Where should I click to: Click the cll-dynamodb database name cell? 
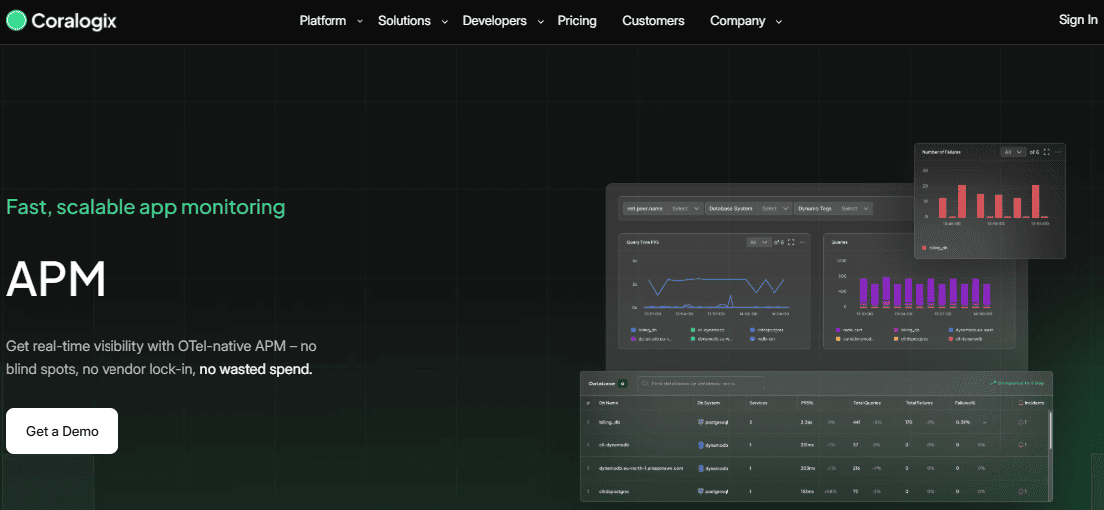[x=614, y=445]
